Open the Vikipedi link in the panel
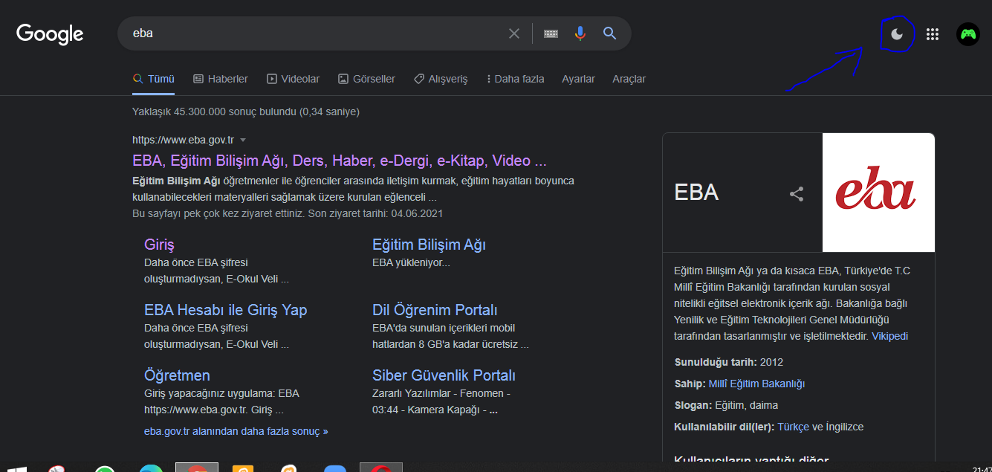The image size is (992, 472). click(889, 336)
